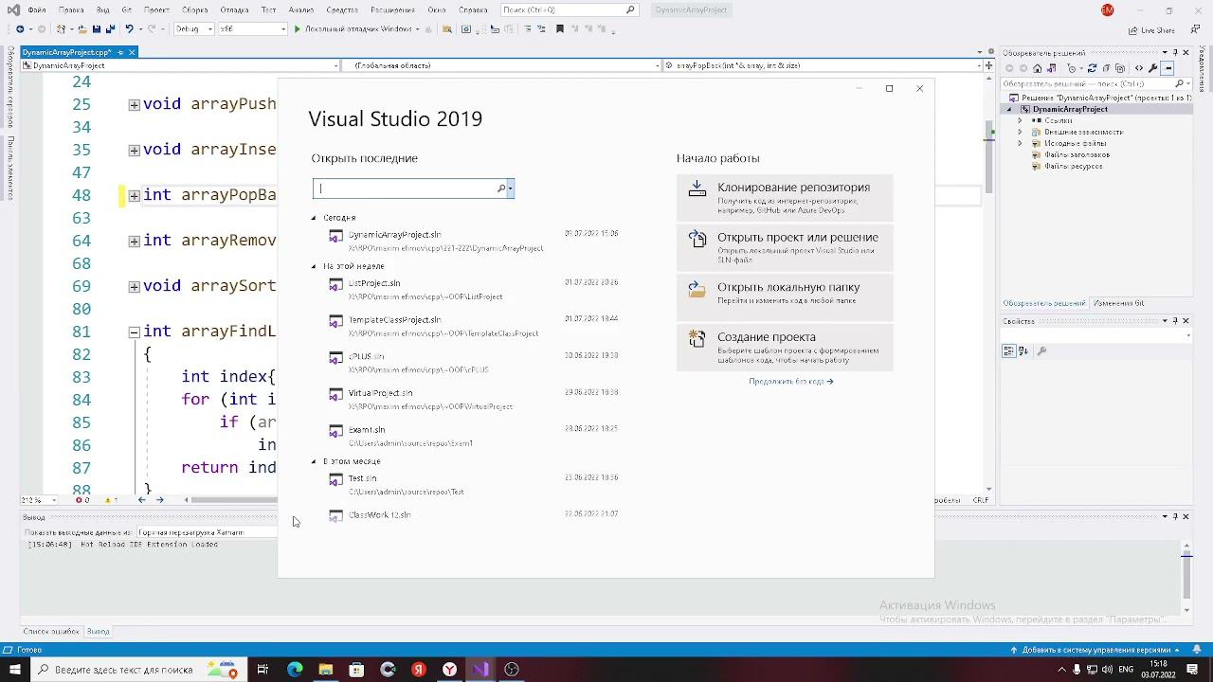
Task: Click the Undo arrow in the toolbar
Action: tap(130, 29)
